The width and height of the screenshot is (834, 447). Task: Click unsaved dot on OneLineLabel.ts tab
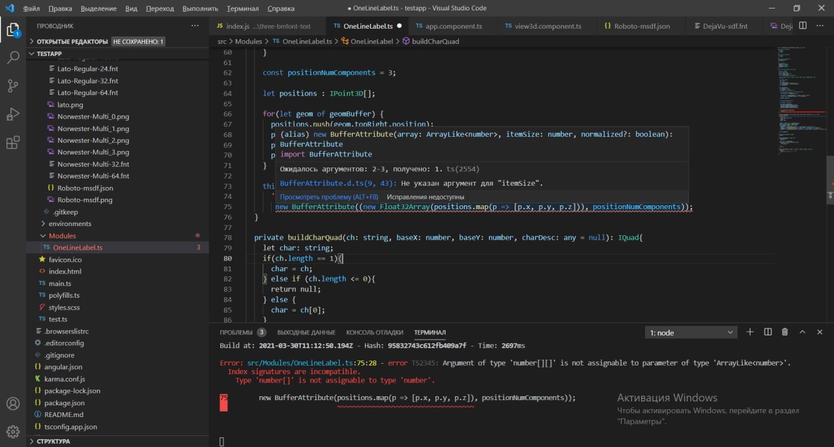(x=399, y=26)
